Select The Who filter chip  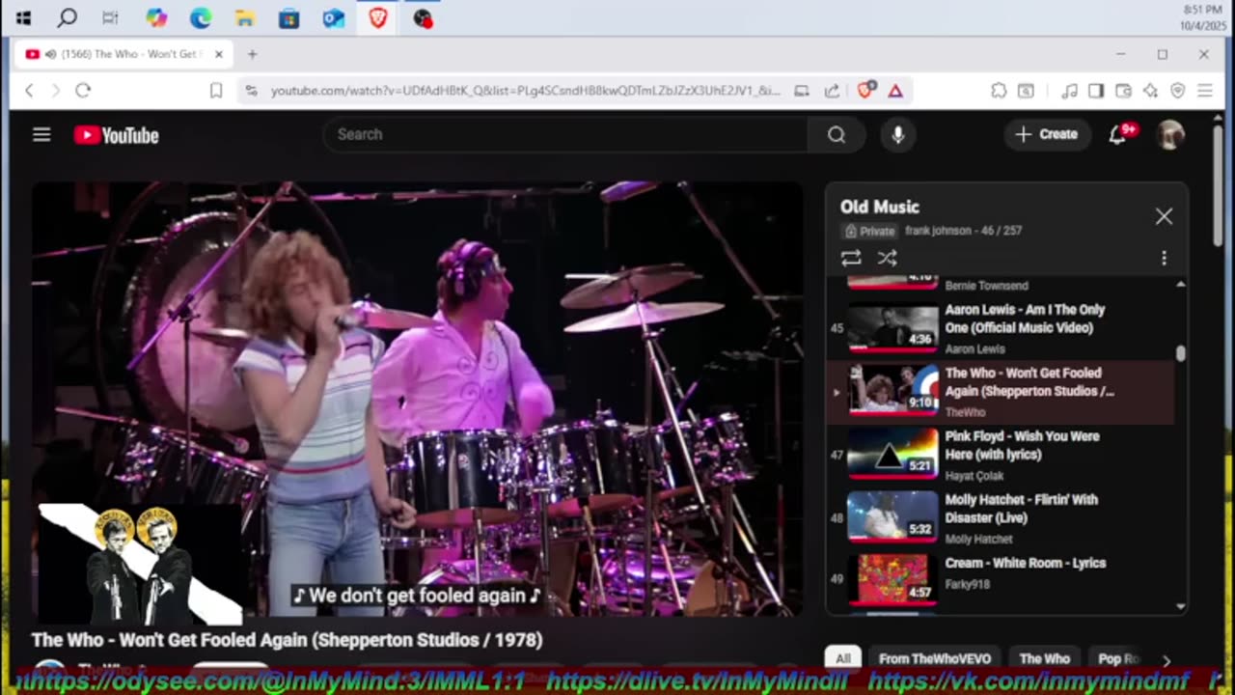[1045, 658]
